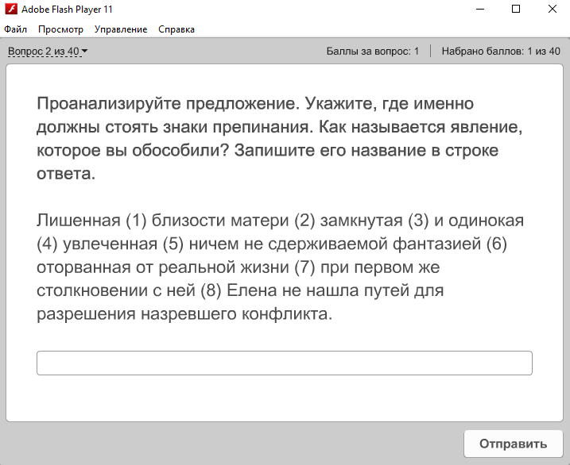Close the Flash Player window

click(x=553, y=9)
